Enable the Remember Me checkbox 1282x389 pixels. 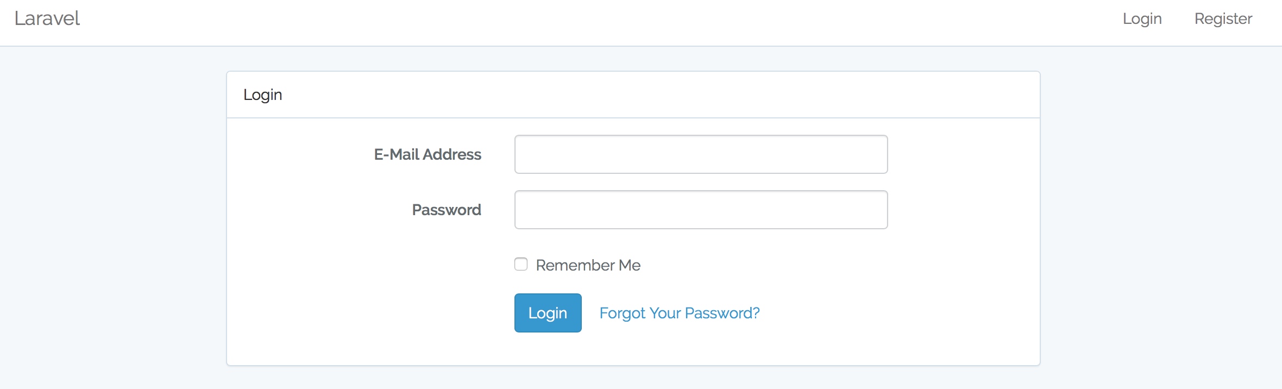pos(521,265)
